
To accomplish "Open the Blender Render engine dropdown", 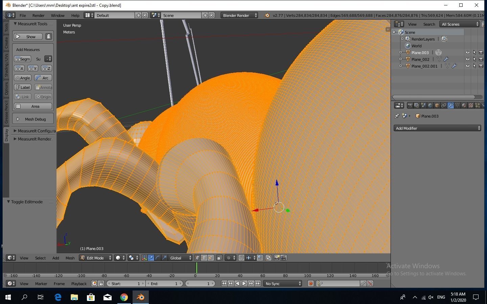I will pyautogui.click(x=239, y=15).
